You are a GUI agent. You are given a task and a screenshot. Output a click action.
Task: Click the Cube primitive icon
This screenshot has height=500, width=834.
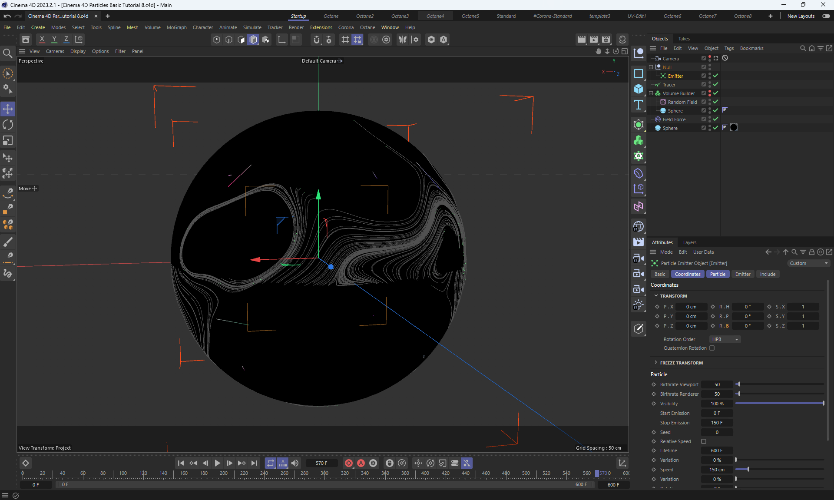[x=638, y=89]
